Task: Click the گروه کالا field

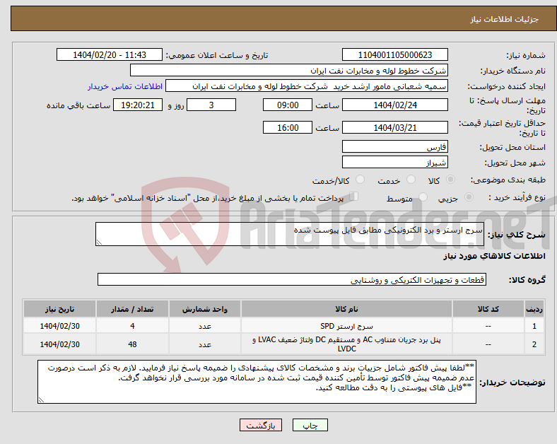Action: [x=292, y=279]
